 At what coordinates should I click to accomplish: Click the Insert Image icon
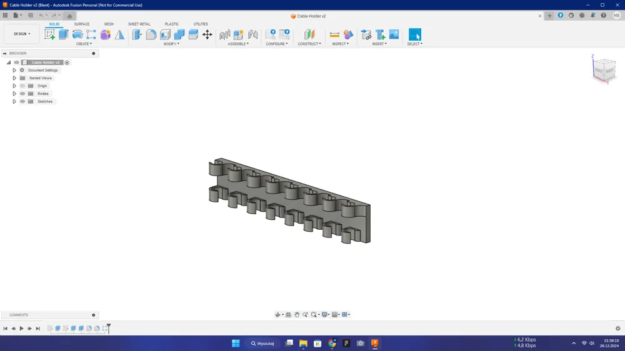(394, 34)
